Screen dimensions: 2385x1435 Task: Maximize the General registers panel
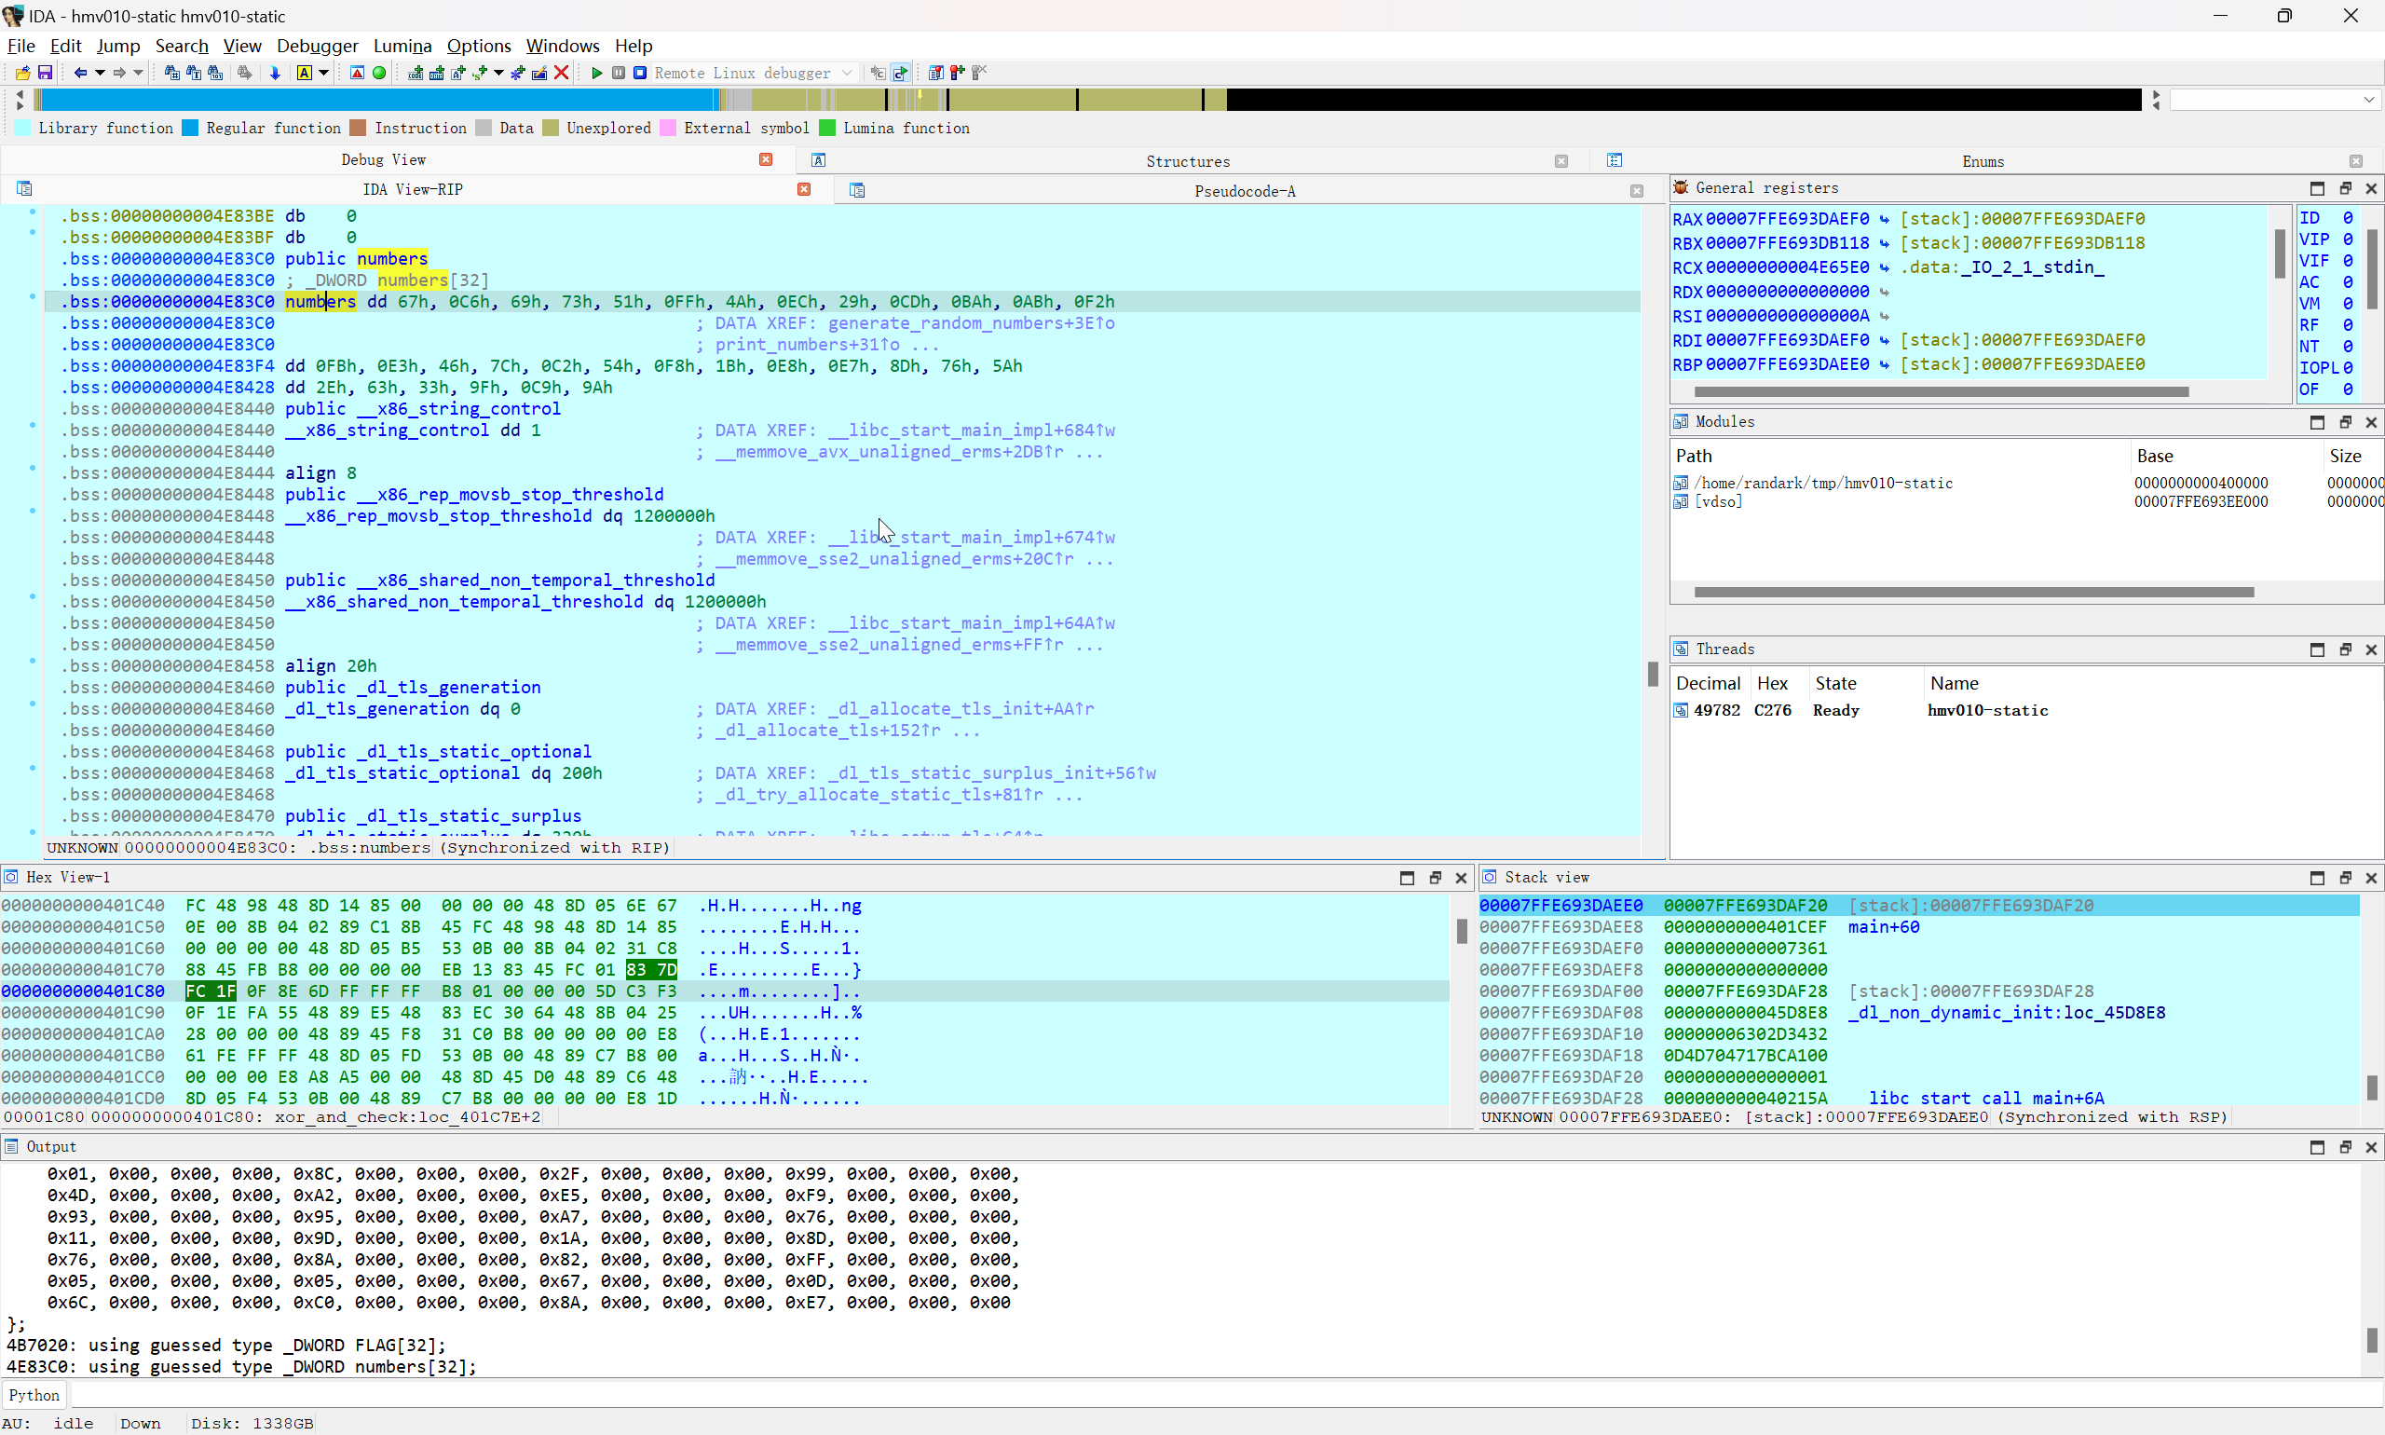(x=2317, y=188)
